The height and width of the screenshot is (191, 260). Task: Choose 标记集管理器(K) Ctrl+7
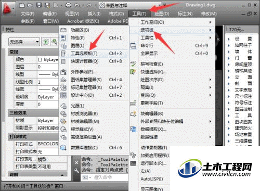point(94,87)
